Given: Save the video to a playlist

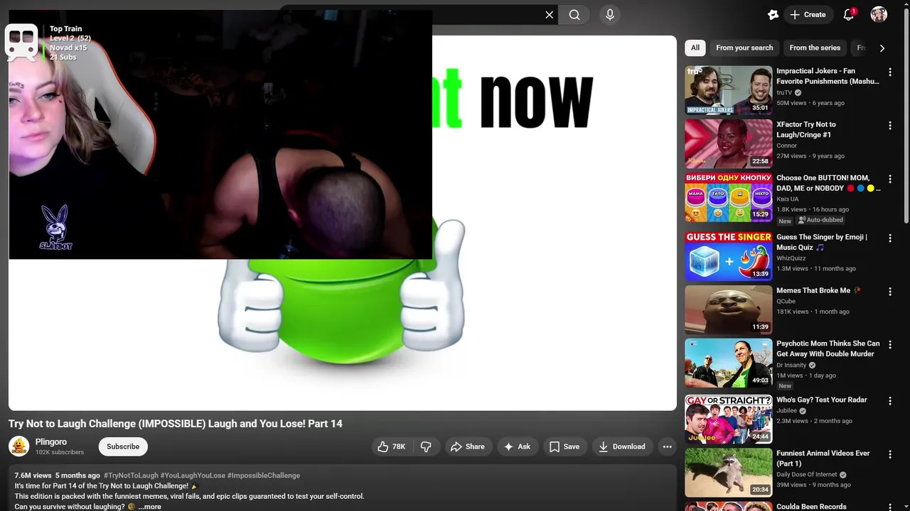Looking at the screenshot, I should click(x=565, y=446).
